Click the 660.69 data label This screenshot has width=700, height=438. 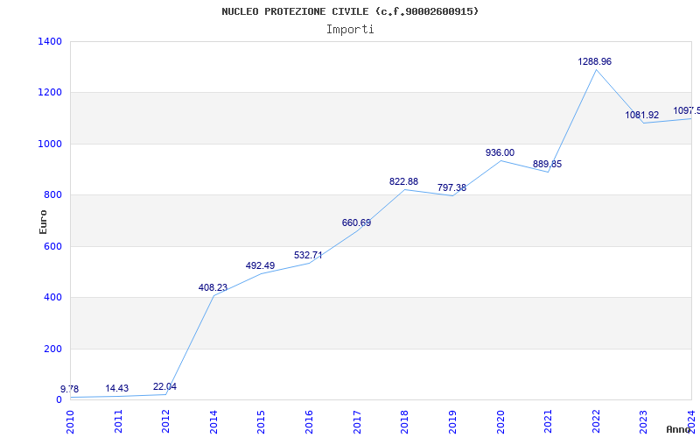pyautogui.click(x=356, y=223)
